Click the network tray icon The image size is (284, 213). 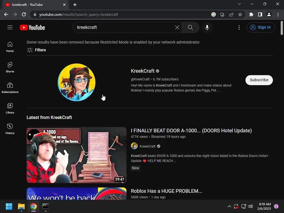[244, 206]
